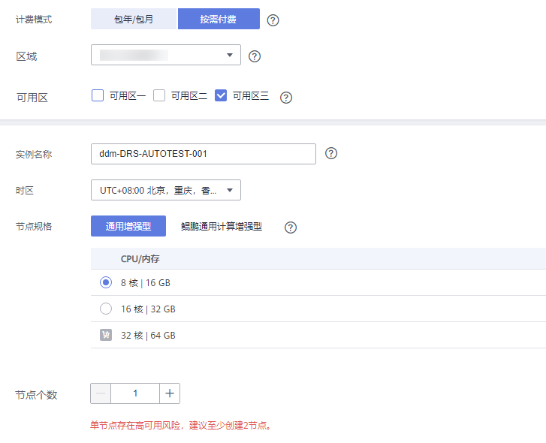Uncheck the 可用区三 checkbox
This screenshot has height=443, width=546.
click(x=221, y=95)
